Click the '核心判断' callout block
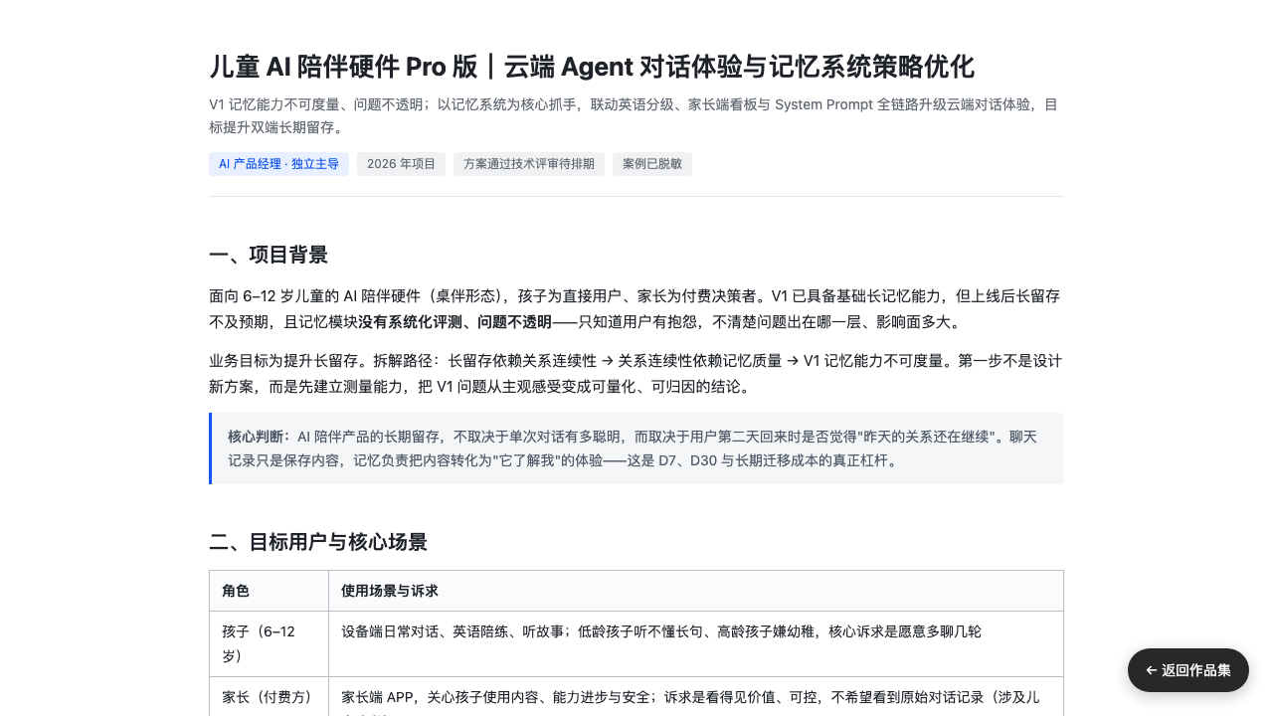The image size is (1273, 716). coord(636,448)
